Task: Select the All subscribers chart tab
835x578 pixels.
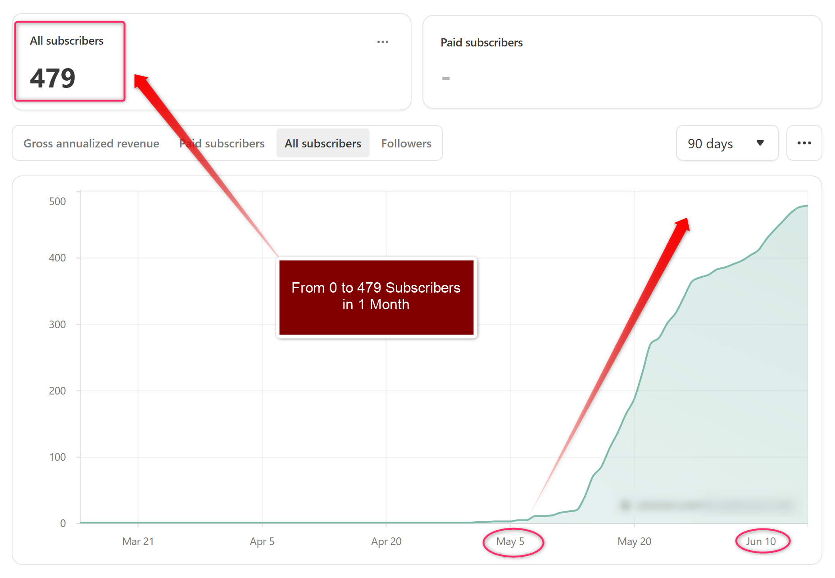Action: tap(323, 143)
